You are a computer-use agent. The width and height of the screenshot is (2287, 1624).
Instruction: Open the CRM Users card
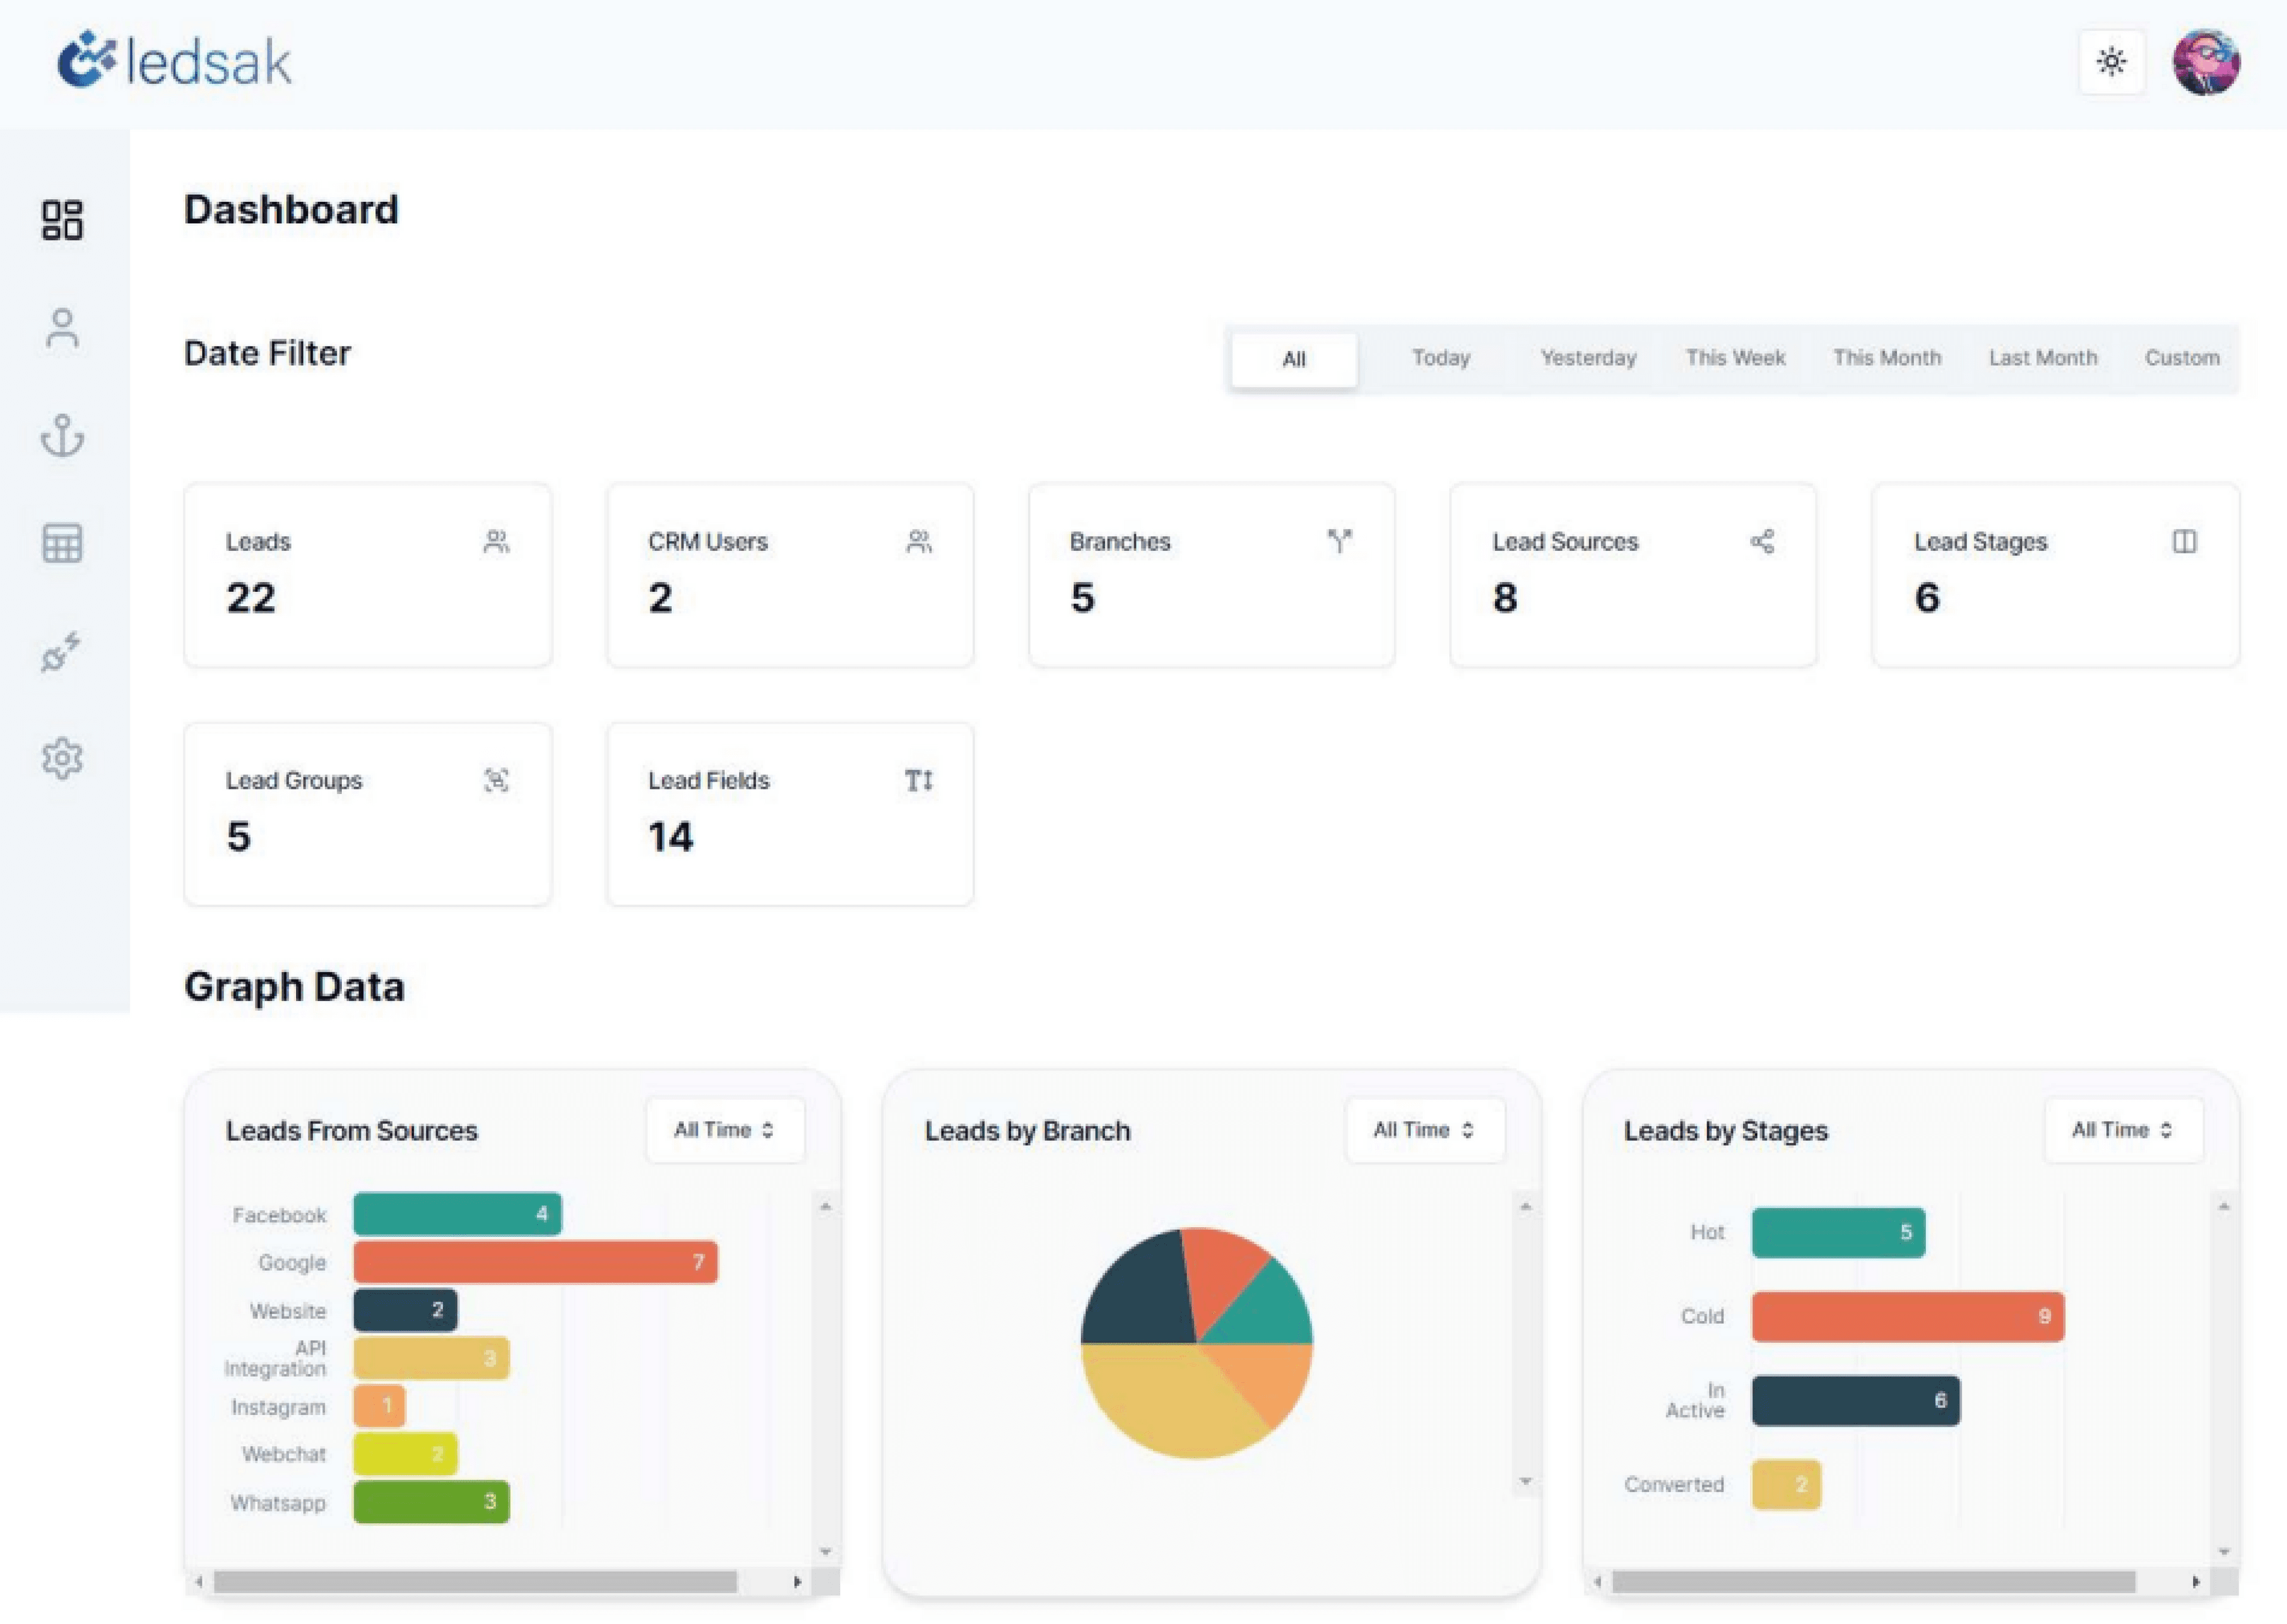coord(790,575)
